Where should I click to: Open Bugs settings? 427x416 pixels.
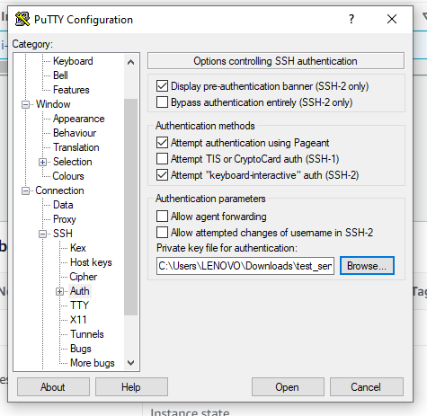click(x=80, y=349)
